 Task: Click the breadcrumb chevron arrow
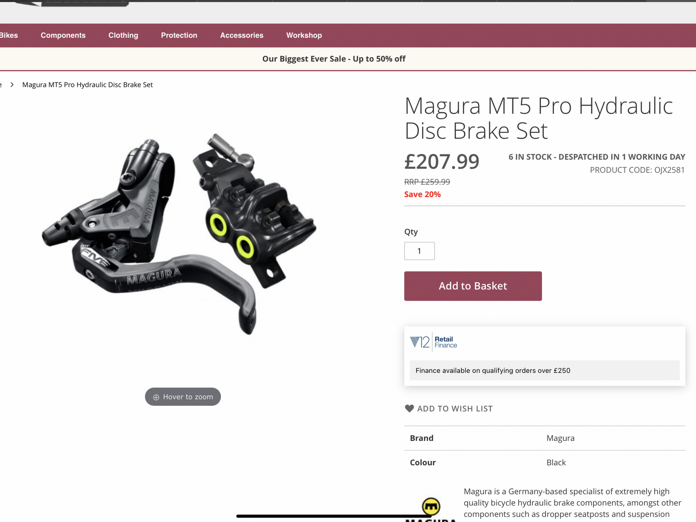tap(12, 85)
